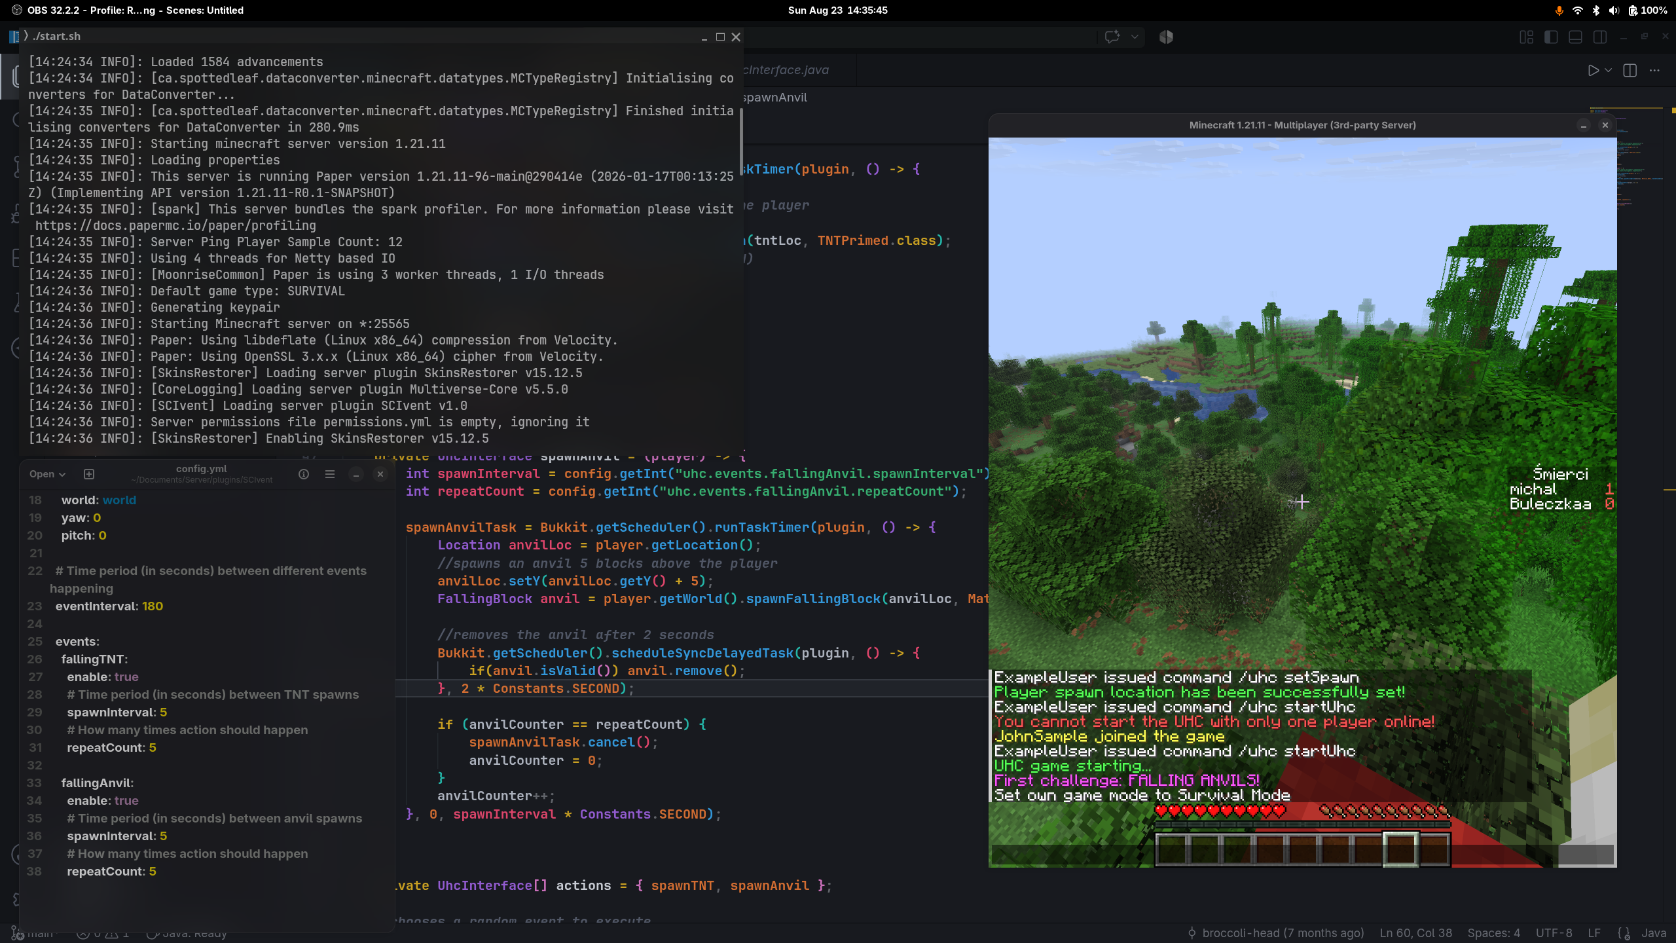Open the editor More Actions menu
Image resolution: width=1676 pixels, height=943 pixels.
[x=1655, y=70]
